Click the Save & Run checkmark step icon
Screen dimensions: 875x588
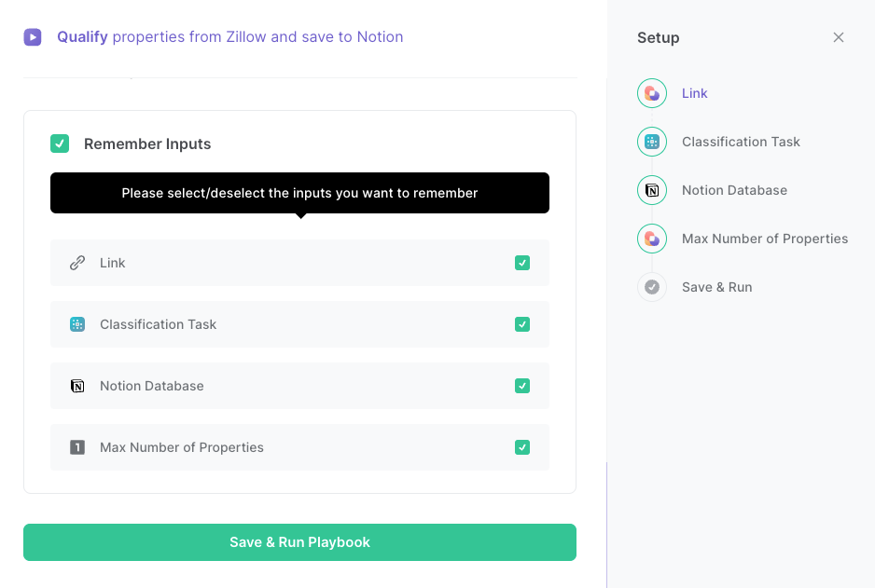652,287
